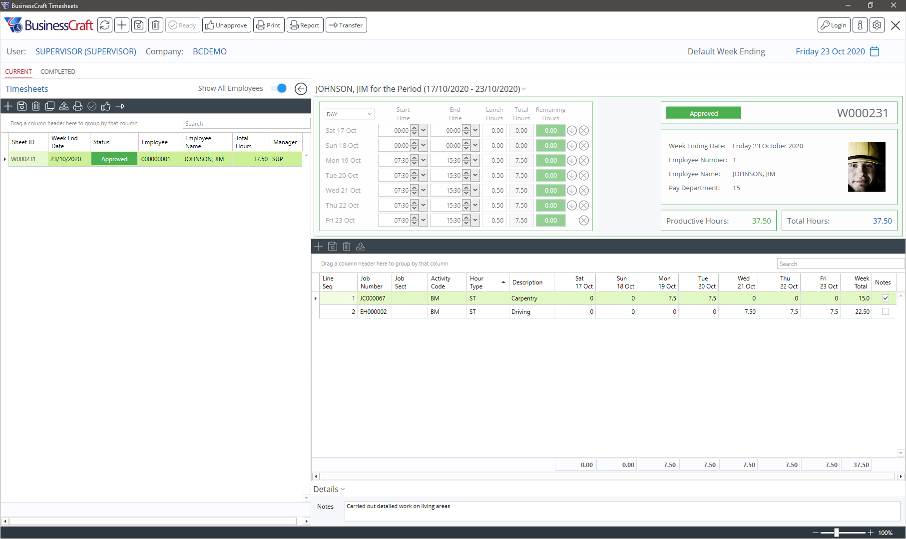
Task: Click the save icon in top toolbar
Action: click(x=139, y=25)
